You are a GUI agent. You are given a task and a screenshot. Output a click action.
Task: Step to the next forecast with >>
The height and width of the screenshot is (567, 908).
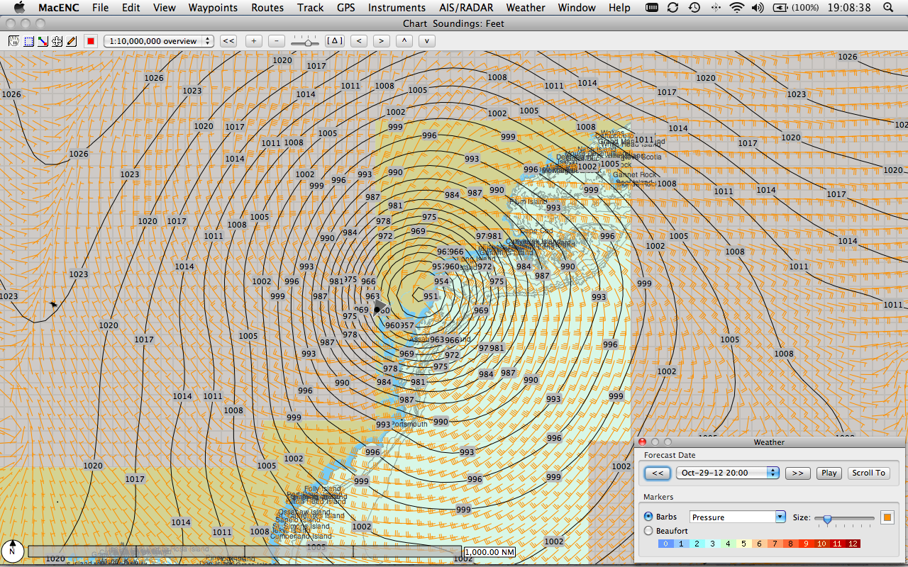797,473
